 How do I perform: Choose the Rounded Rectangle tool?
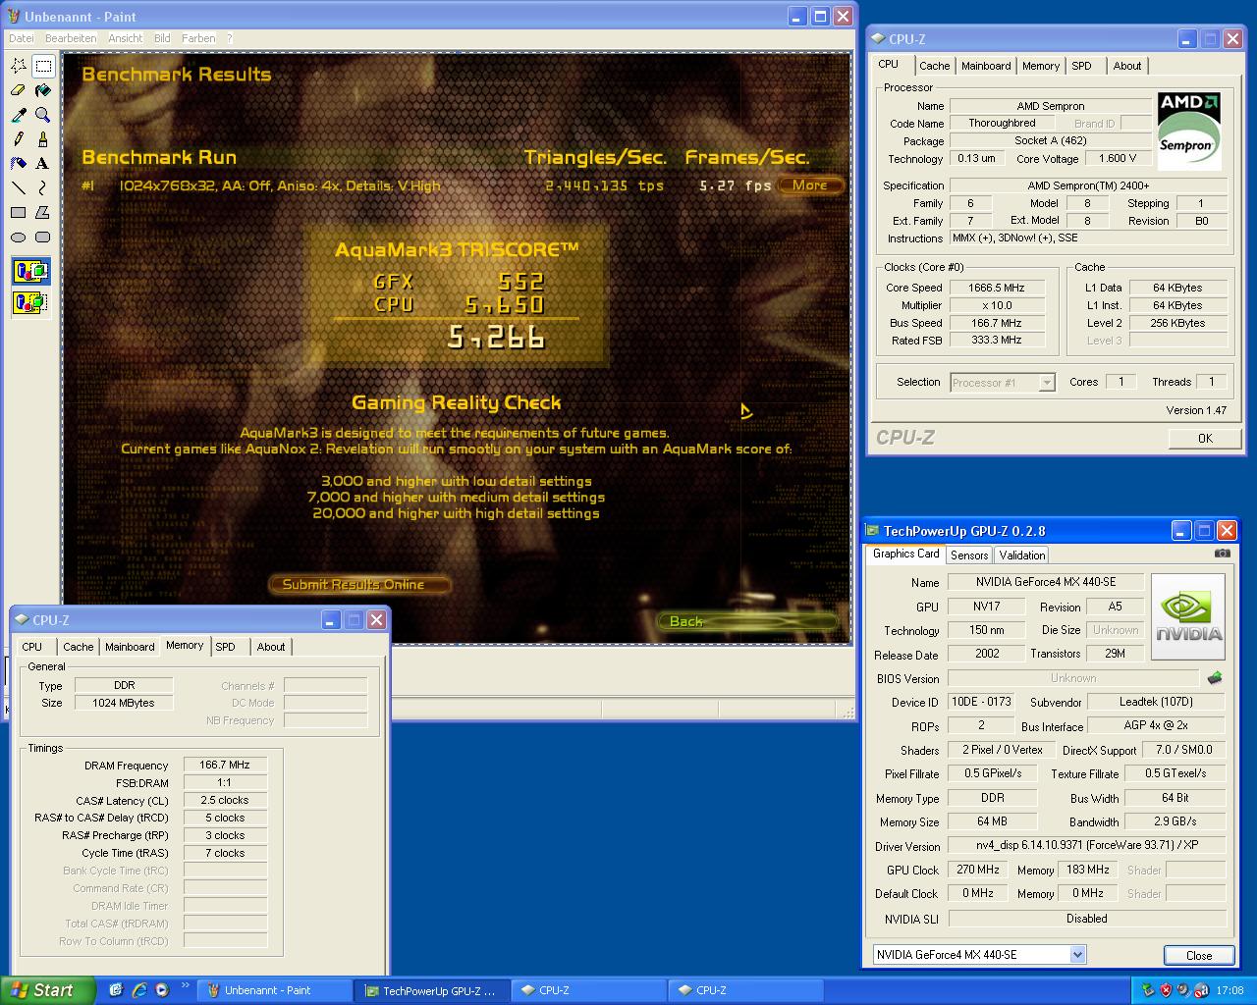[43, 238]
